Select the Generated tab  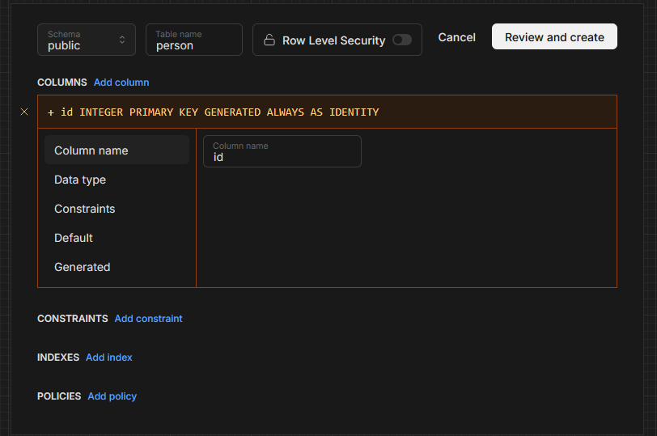click(x=117, y=267)
